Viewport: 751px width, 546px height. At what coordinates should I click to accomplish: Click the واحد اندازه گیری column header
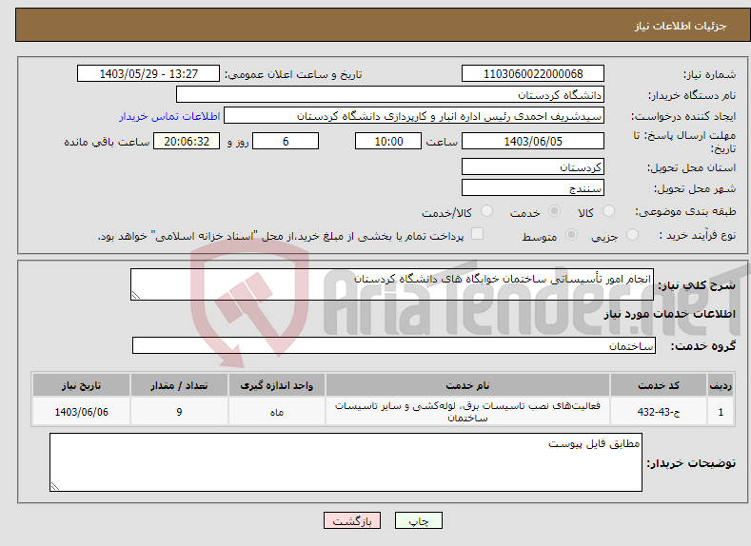(x=276, y=385)
